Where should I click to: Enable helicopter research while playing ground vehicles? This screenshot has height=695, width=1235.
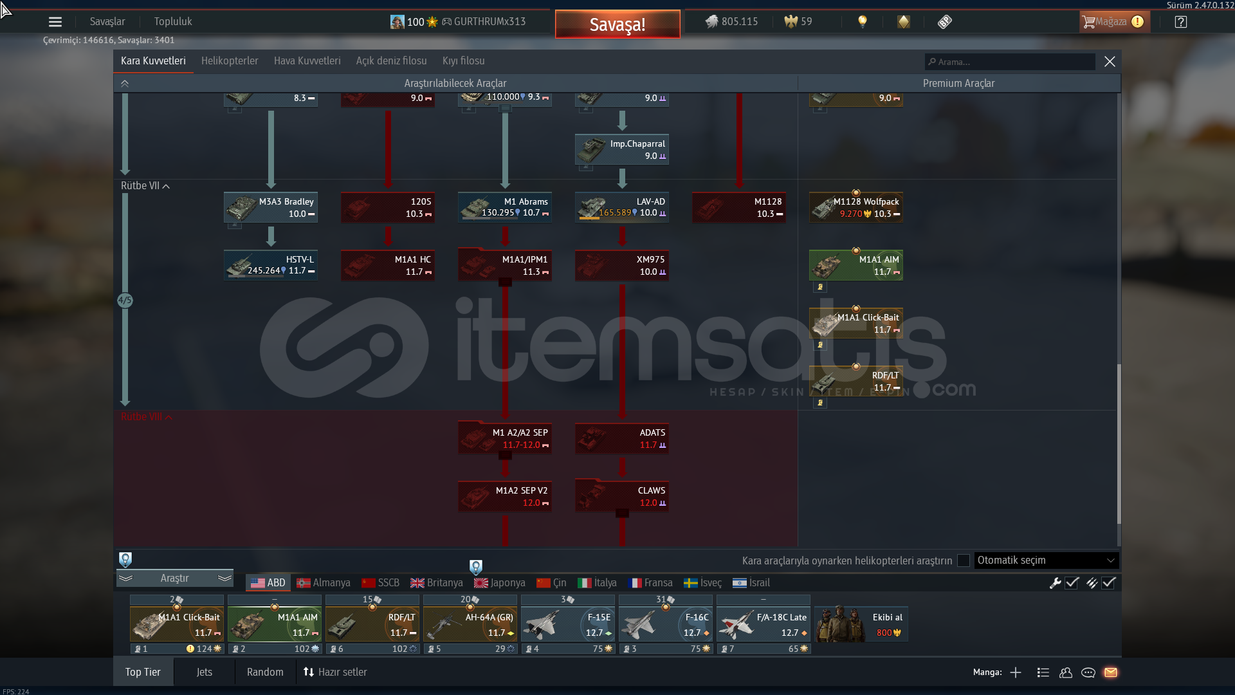[x=964, y=561]
